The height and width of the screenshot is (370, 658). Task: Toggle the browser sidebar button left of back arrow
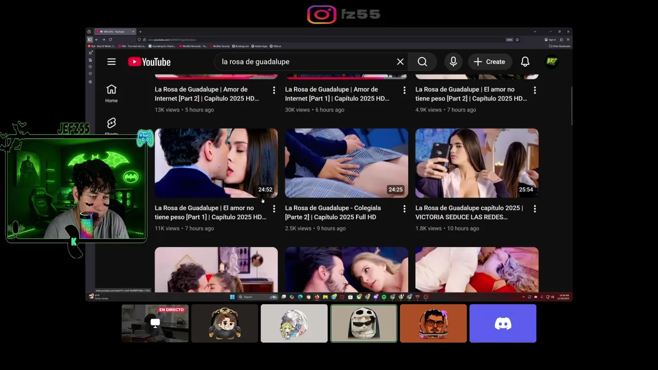pyautogui.click(x=89, y=40)
